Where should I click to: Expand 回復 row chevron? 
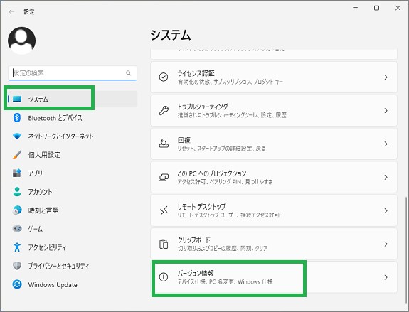386,144
